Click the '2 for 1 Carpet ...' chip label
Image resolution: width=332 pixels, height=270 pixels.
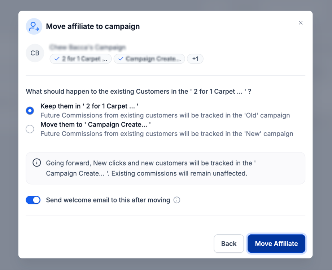85,59
